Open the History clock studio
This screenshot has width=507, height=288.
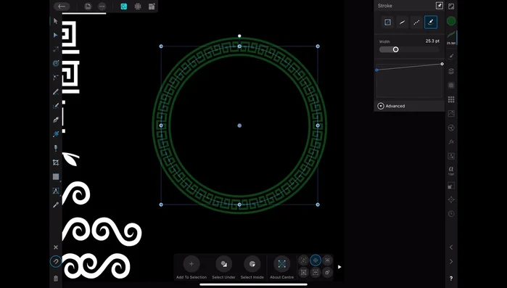coord(451,214)
